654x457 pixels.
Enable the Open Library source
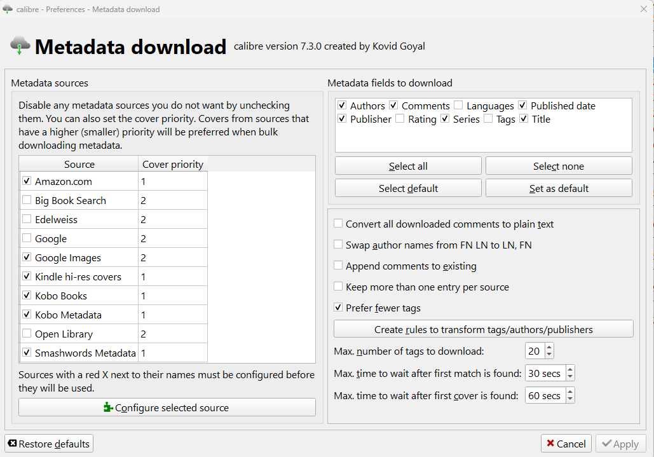[x=27, y=334]
